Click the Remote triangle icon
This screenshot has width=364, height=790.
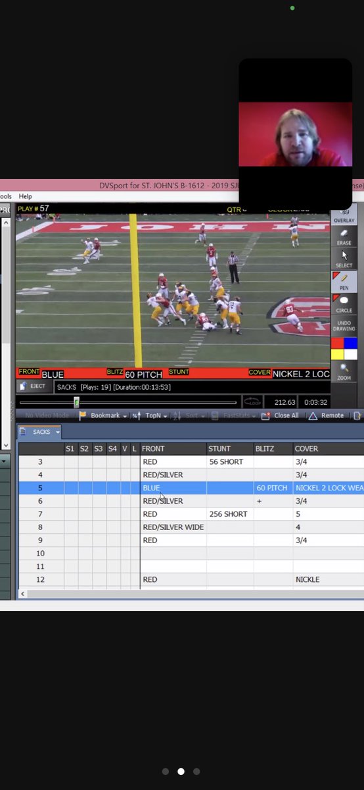click(x=313, y=415)
